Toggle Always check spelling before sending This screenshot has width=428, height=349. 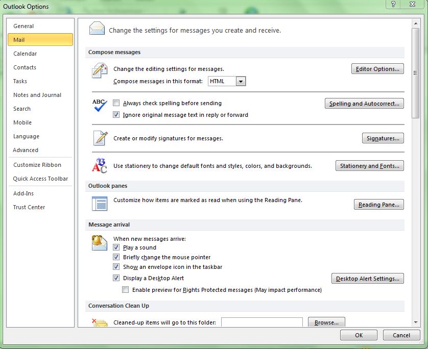point(116,103)
